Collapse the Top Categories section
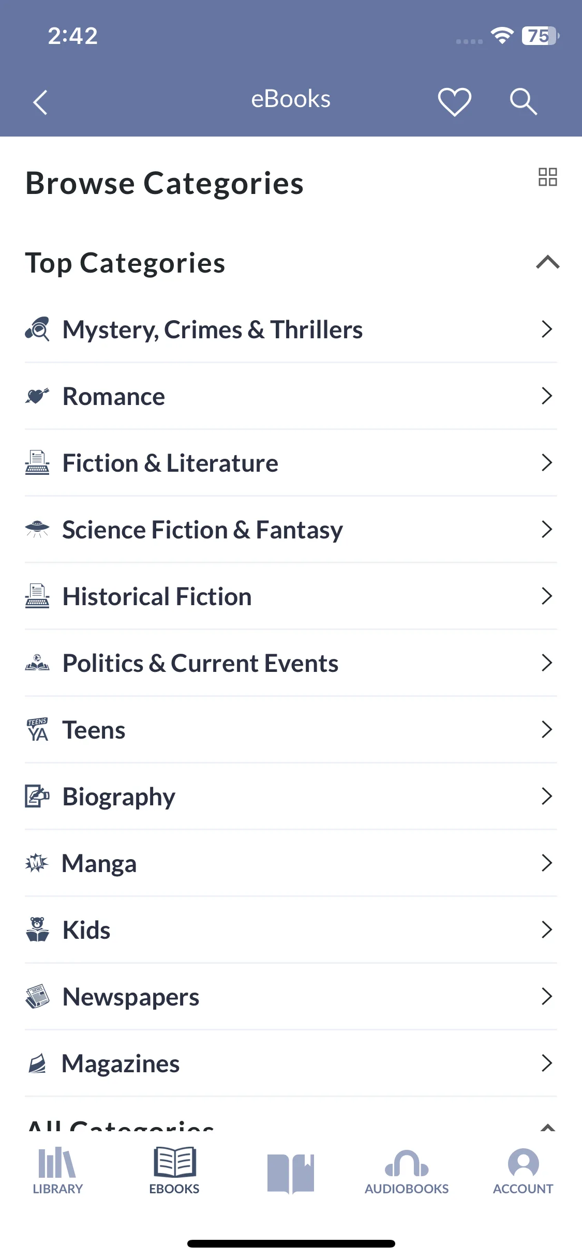 click(547, 262)
